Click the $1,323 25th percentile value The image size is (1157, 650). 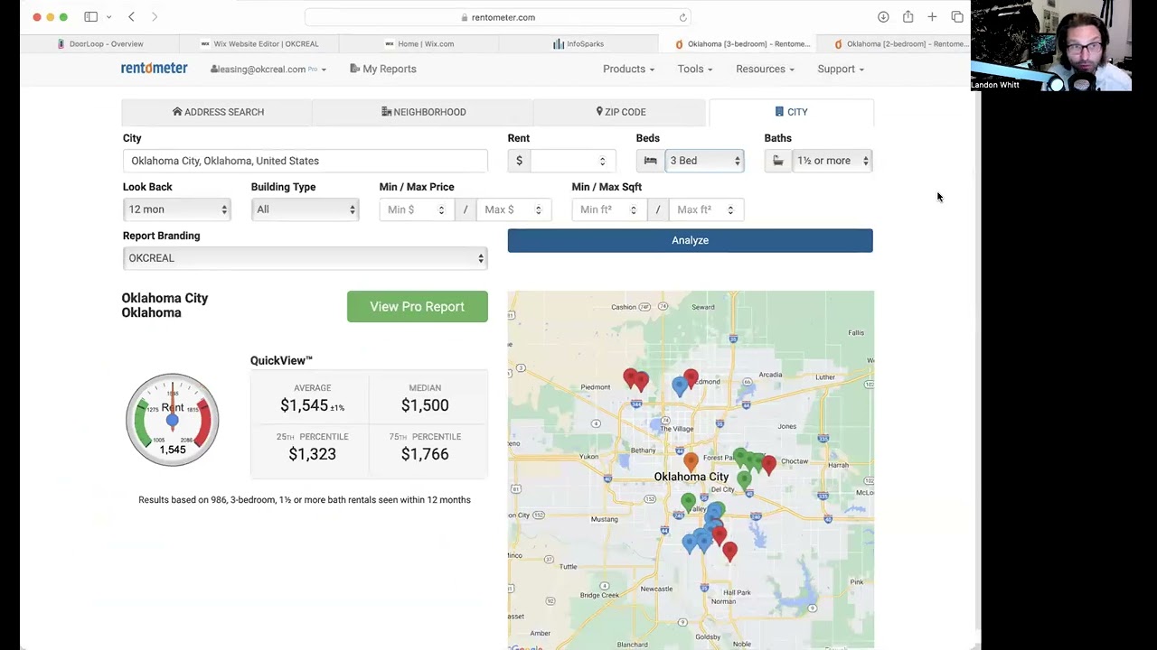312,454
